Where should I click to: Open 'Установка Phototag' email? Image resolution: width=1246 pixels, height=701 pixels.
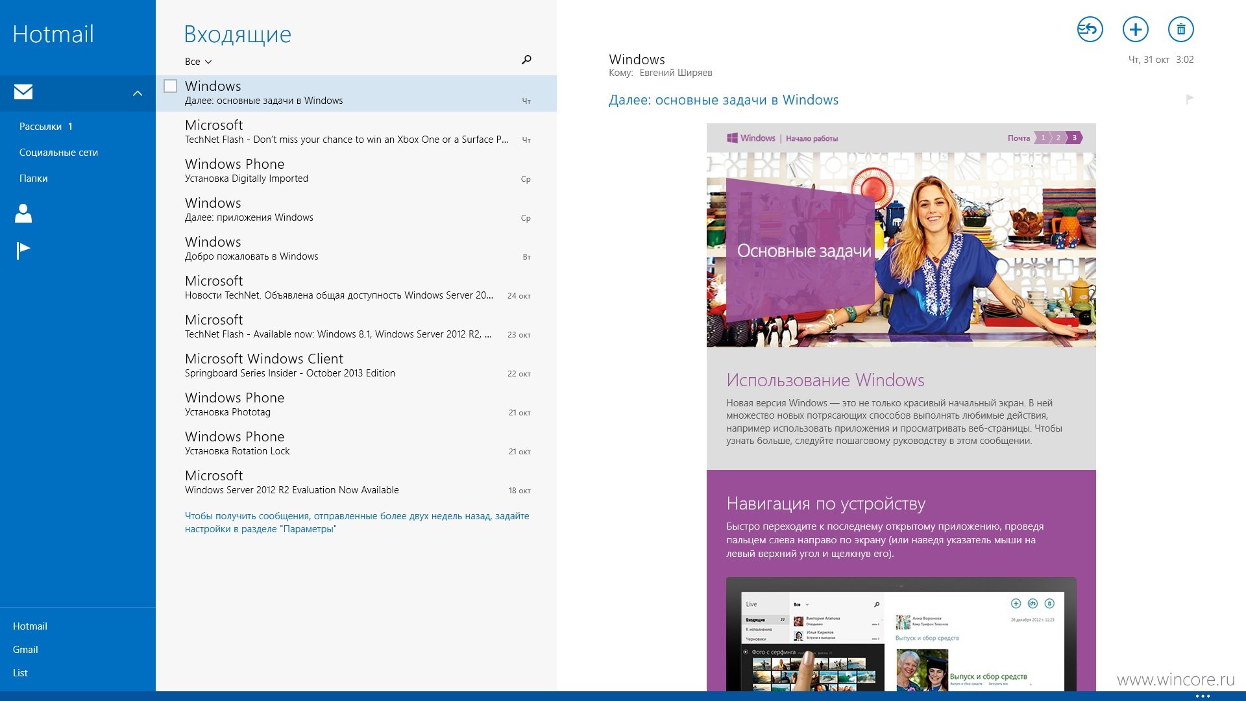point(356,404)
